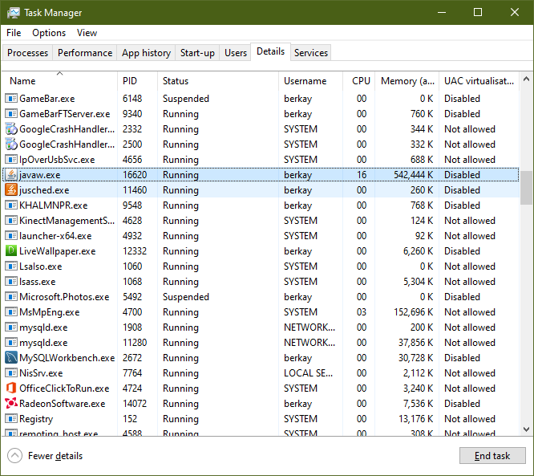Click the icon of GoogleCrashHandler PID 2500
Viewport: 534px width, 476px height.
[11, 144]
